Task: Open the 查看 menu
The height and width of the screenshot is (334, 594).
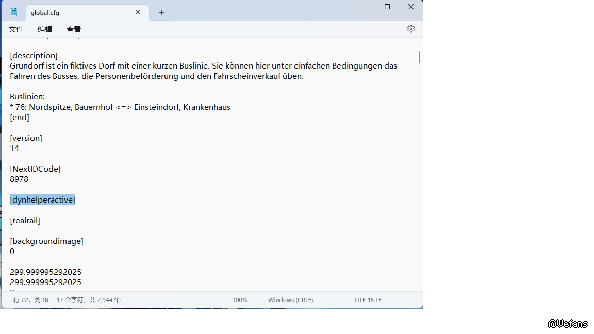Action: point(74,29)
